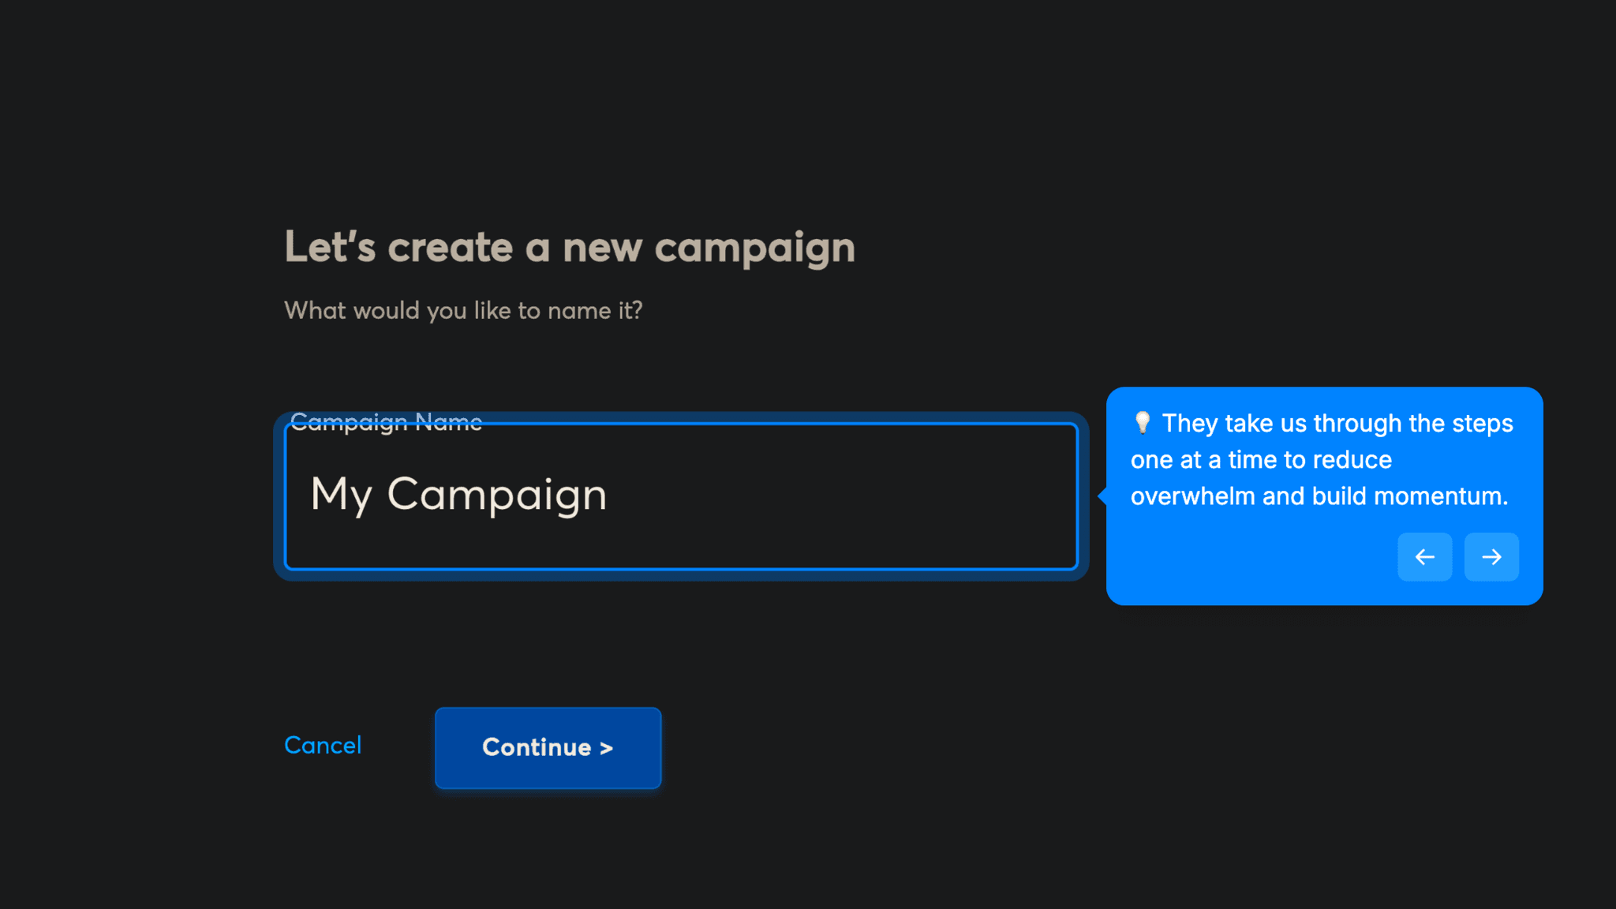
Task: Click the lightbulb icon in the blue tooltip
Action: pyautogui.click(x=1142, y=423)
